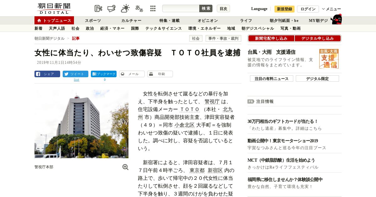Open the Language link
The width and height of the screenshot is (376, 197).
(x=259, y=9)
